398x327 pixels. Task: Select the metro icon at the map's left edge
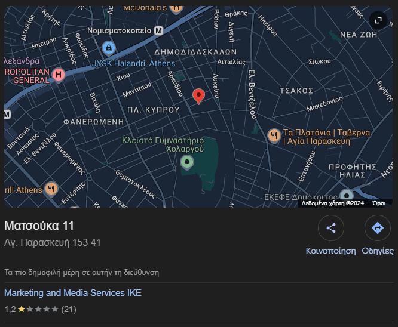(x=7, y=115)
